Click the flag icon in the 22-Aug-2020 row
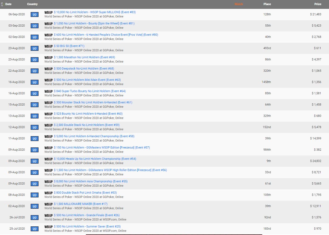 coord(34,71)
